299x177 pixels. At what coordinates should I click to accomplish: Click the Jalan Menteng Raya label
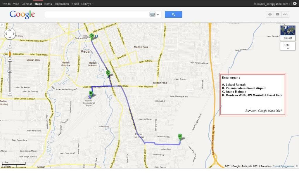click(179, 96)
